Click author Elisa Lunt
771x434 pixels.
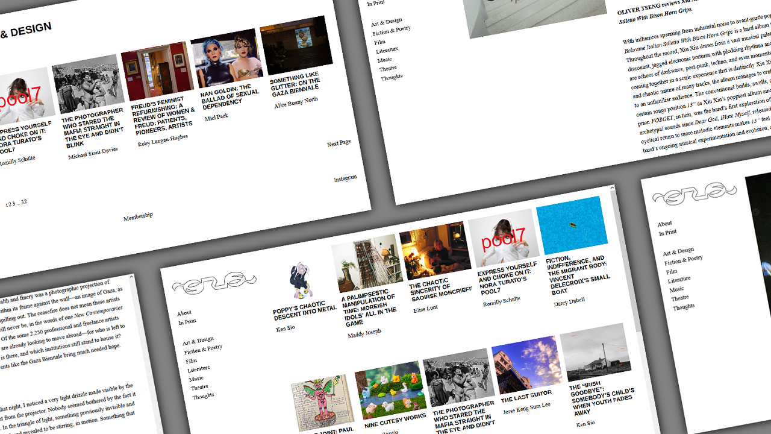pyautogui.click(x=426, y=310)
